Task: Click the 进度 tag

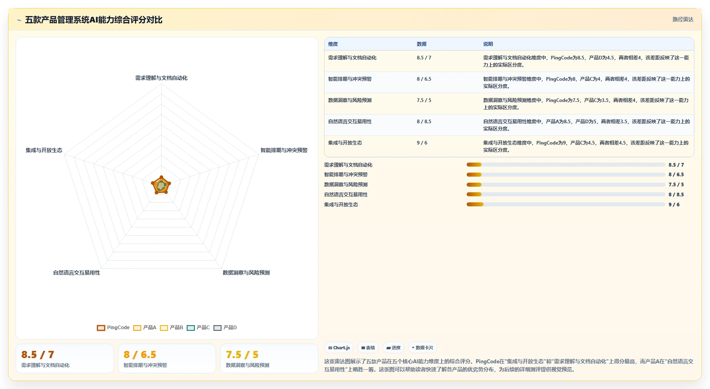Action: tap(394, 348)
